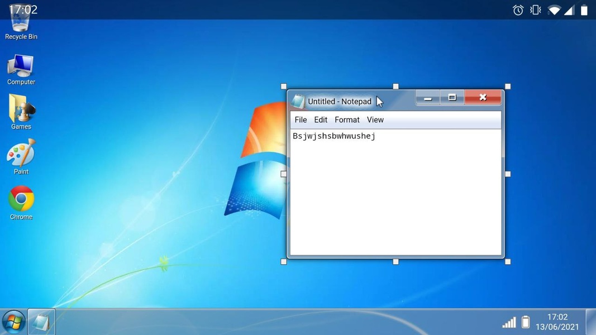596x335 pixels.
Task: Select the Notepad taskbar button
Action: (41, 322)
